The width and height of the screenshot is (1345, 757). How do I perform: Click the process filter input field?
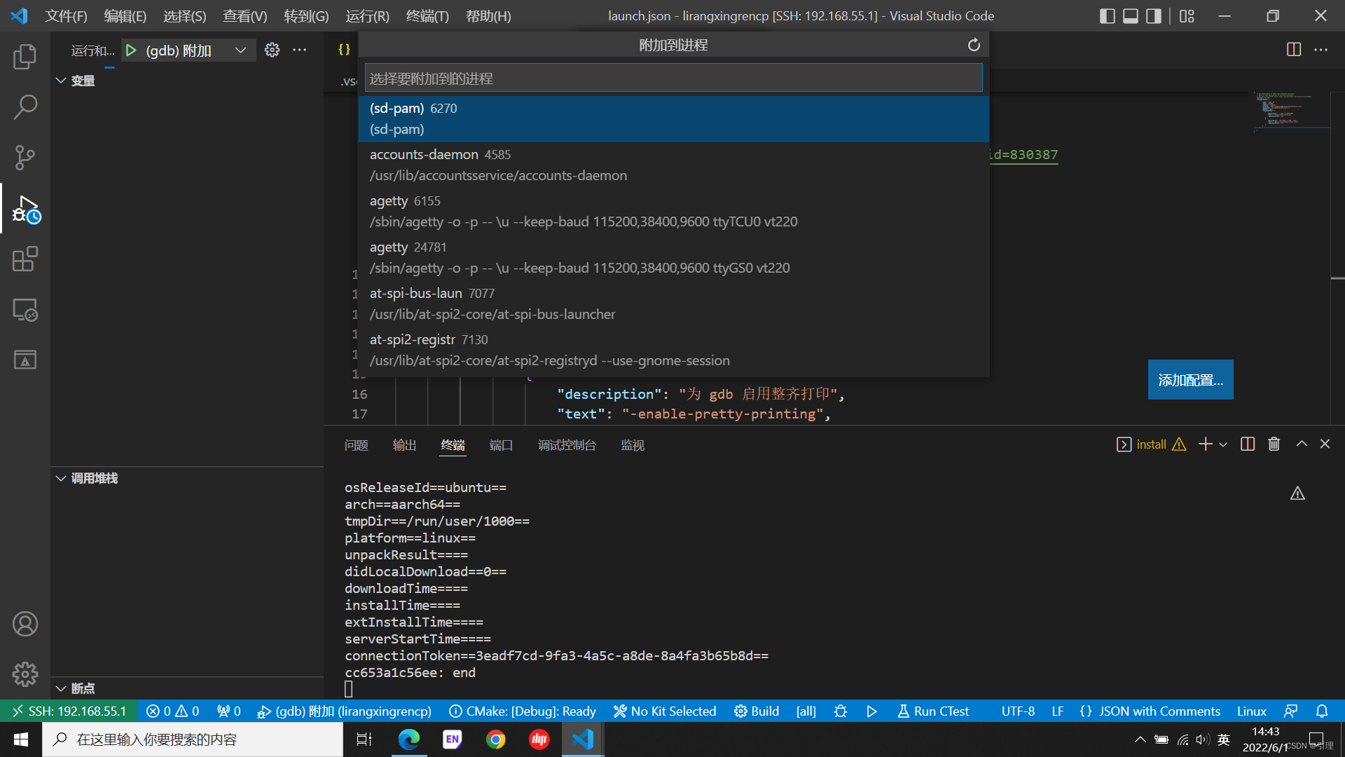[x=673, y=78]
